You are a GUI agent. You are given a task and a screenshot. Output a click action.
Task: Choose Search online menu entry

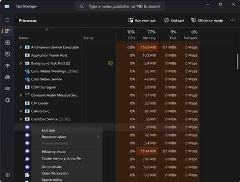[67, 179]
